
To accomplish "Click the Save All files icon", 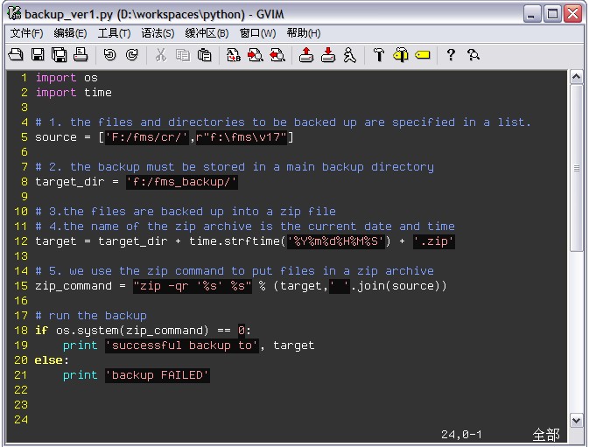I will pyautogui.click(x=59, y=55).
